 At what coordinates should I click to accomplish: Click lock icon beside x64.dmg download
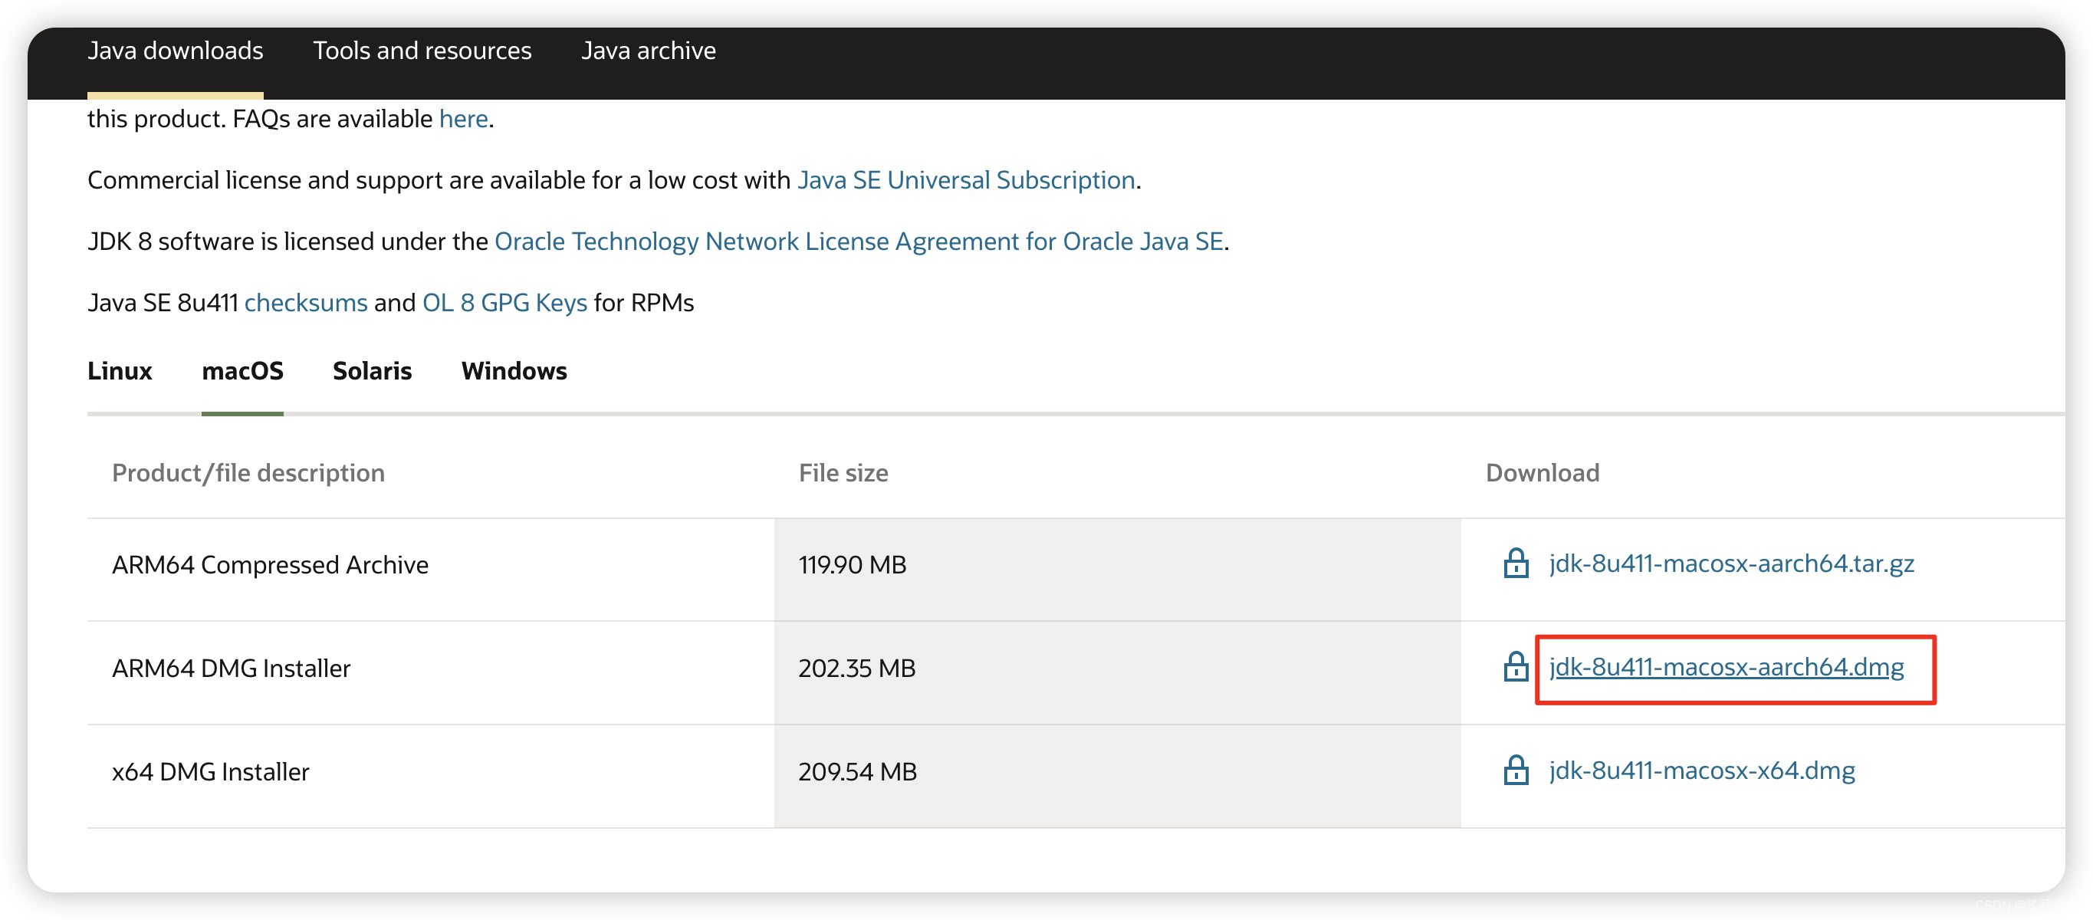click(1515, 770)
